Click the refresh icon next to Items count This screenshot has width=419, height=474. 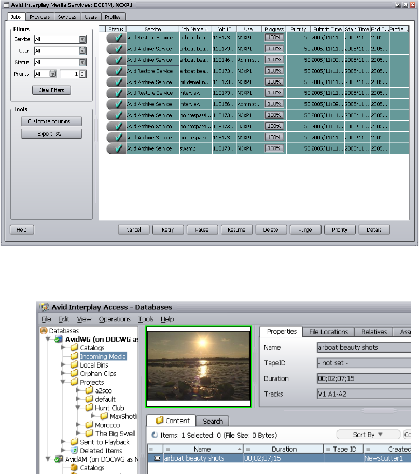click(155, 435)
